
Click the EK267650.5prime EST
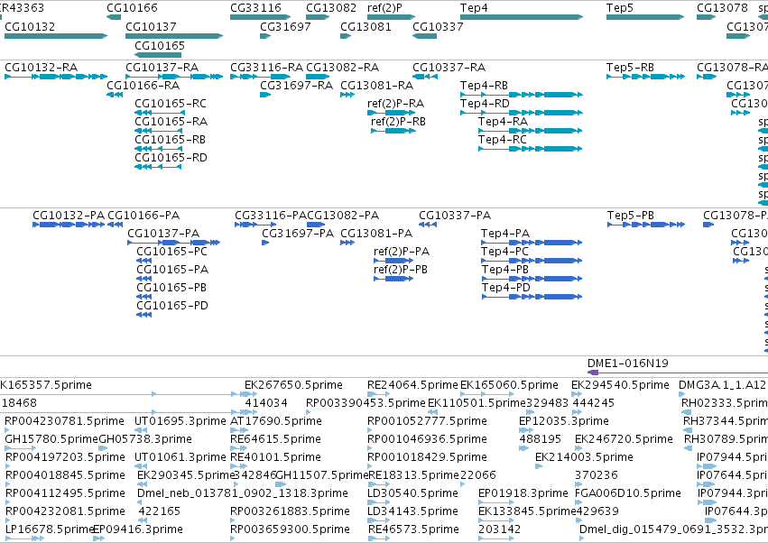251,394
